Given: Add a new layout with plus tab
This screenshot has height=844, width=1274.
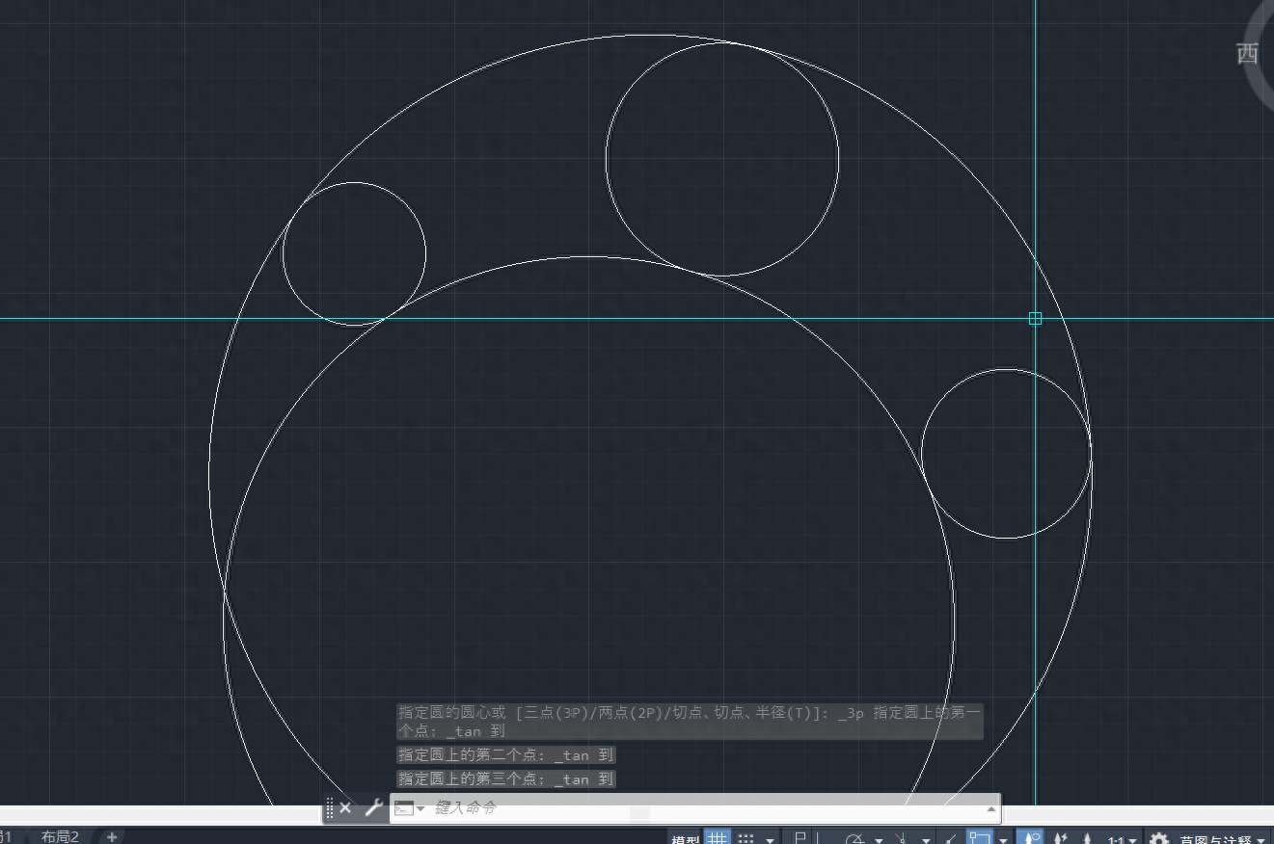Looking at the screenshot, I should [112, 836].
